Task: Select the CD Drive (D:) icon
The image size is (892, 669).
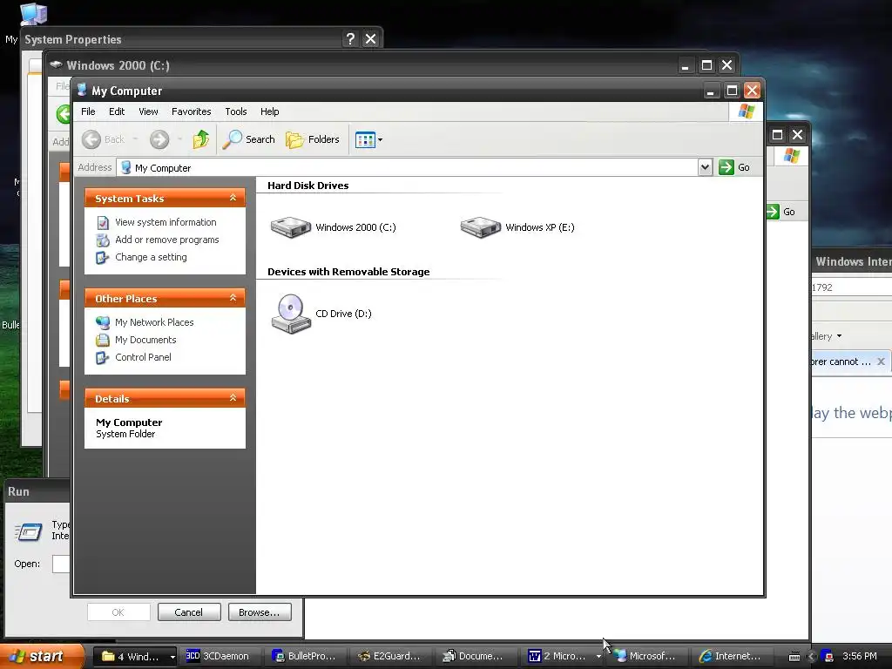Action: coord(291,314)
